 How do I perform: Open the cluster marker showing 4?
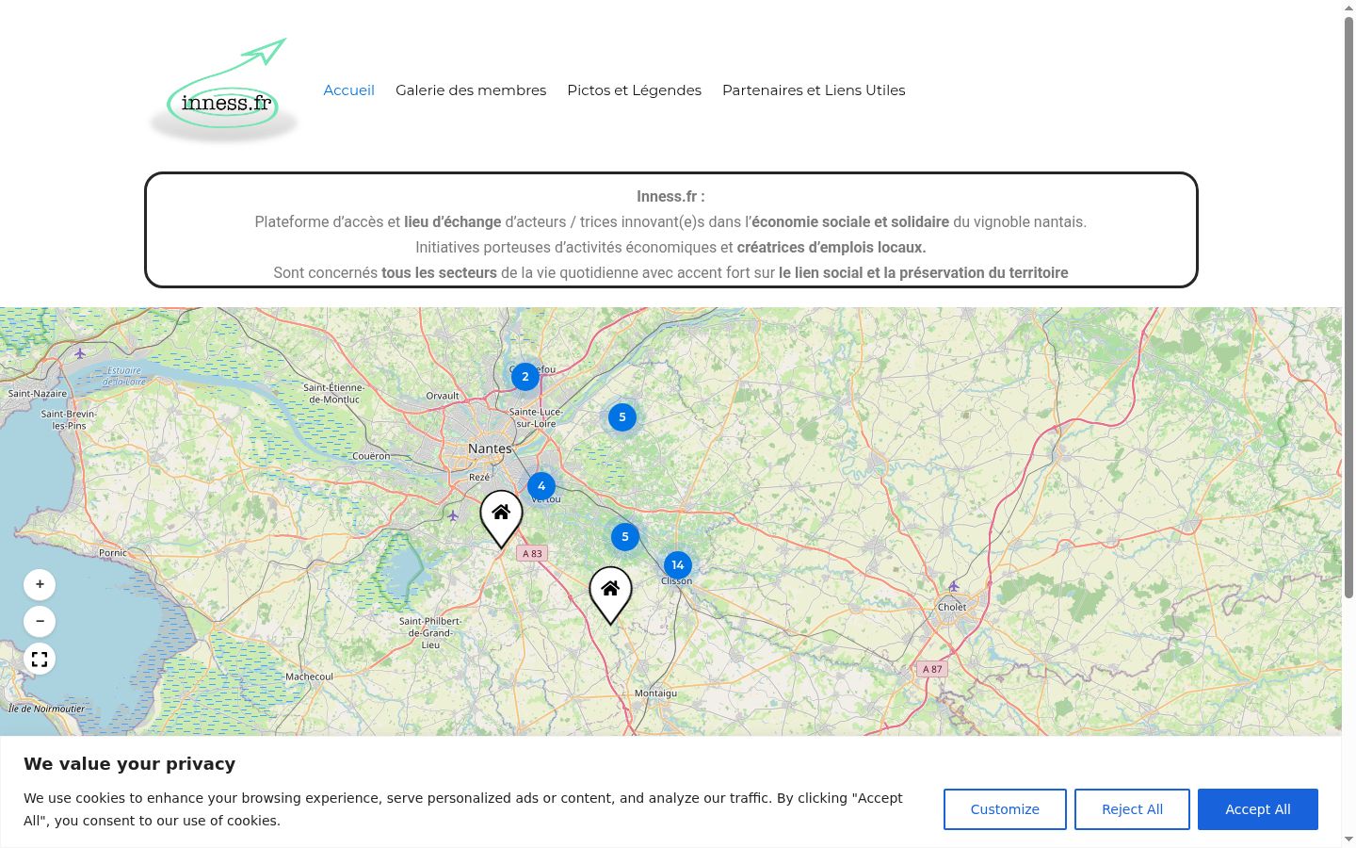[541, 487]
